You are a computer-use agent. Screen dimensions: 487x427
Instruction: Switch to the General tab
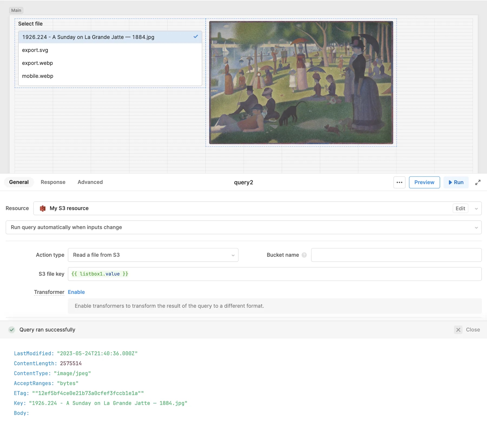tap(19, 182)
